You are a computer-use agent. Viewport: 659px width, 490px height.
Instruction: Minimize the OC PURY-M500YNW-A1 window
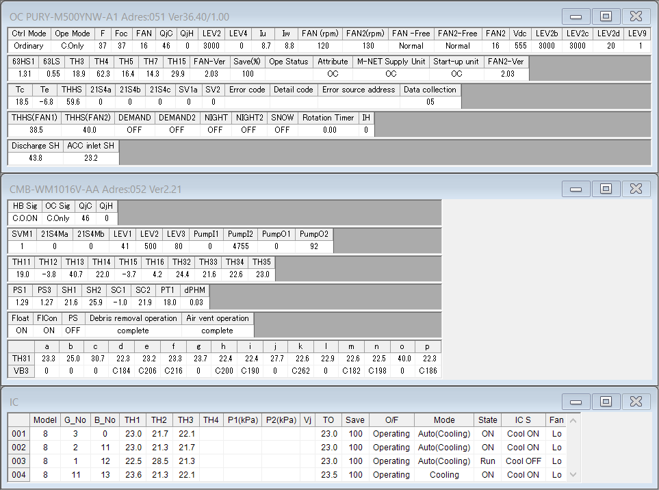click(576, 16)
